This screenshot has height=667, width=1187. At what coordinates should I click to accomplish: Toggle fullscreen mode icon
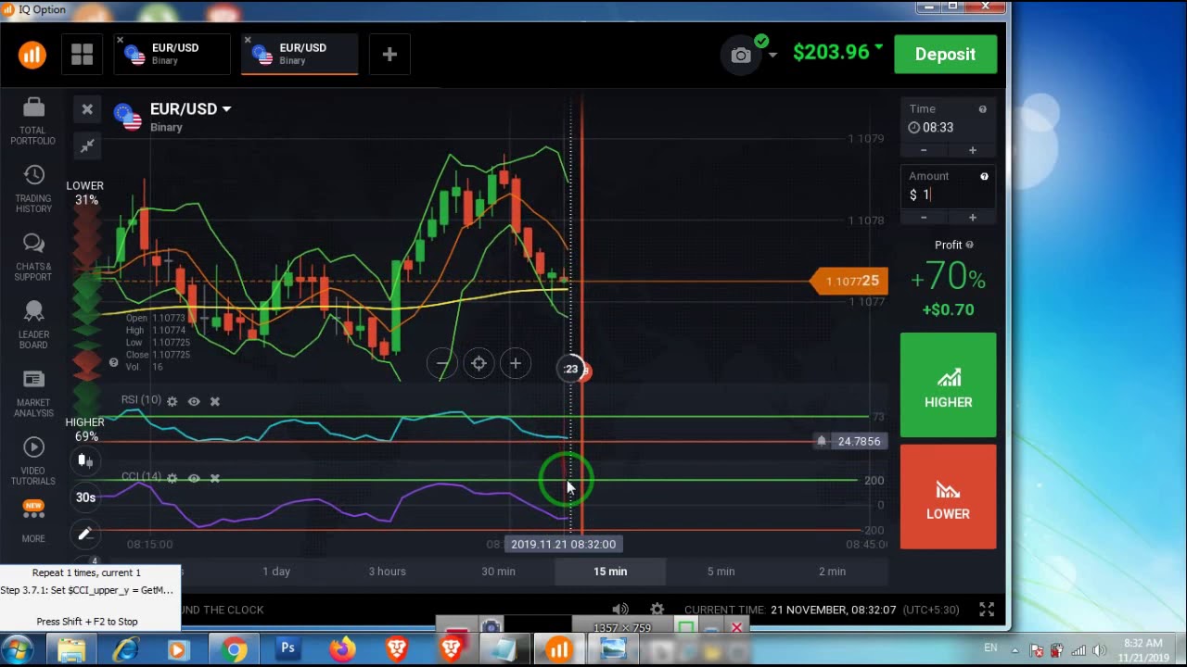987,609
